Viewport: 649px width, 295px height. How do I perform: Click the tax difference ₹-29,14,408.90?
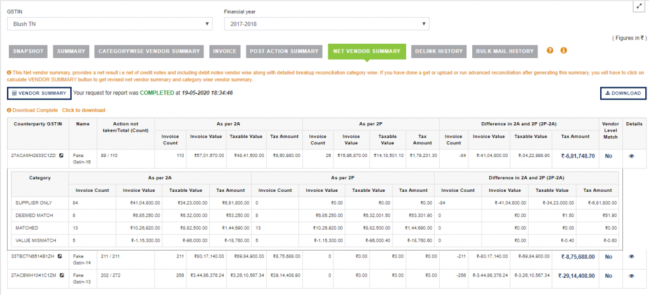[576, 275]
